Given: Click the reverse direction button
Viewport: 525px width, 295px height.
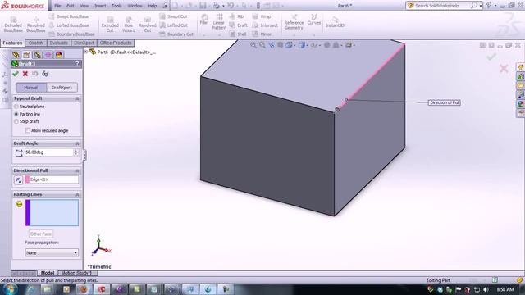Looking at the screenshot, I should point(18,179).
